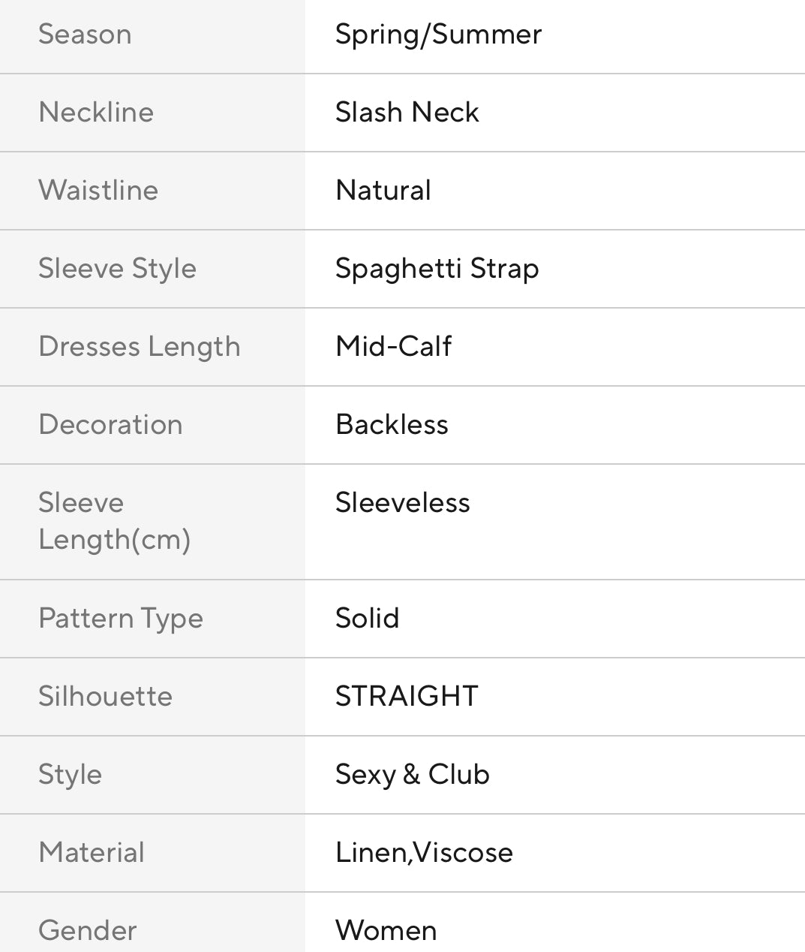
Task: Click the Sleeve Length(cm) label
Action: point(114,521)
